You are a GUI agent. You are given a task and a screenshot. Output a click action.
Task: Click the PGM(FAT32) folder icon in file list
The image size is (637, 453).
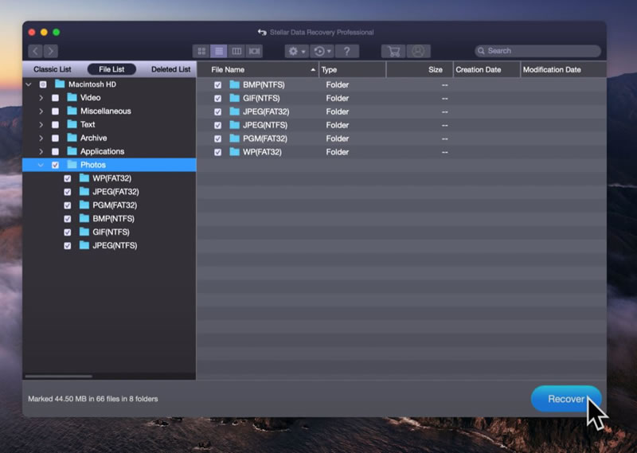[234, 139]
